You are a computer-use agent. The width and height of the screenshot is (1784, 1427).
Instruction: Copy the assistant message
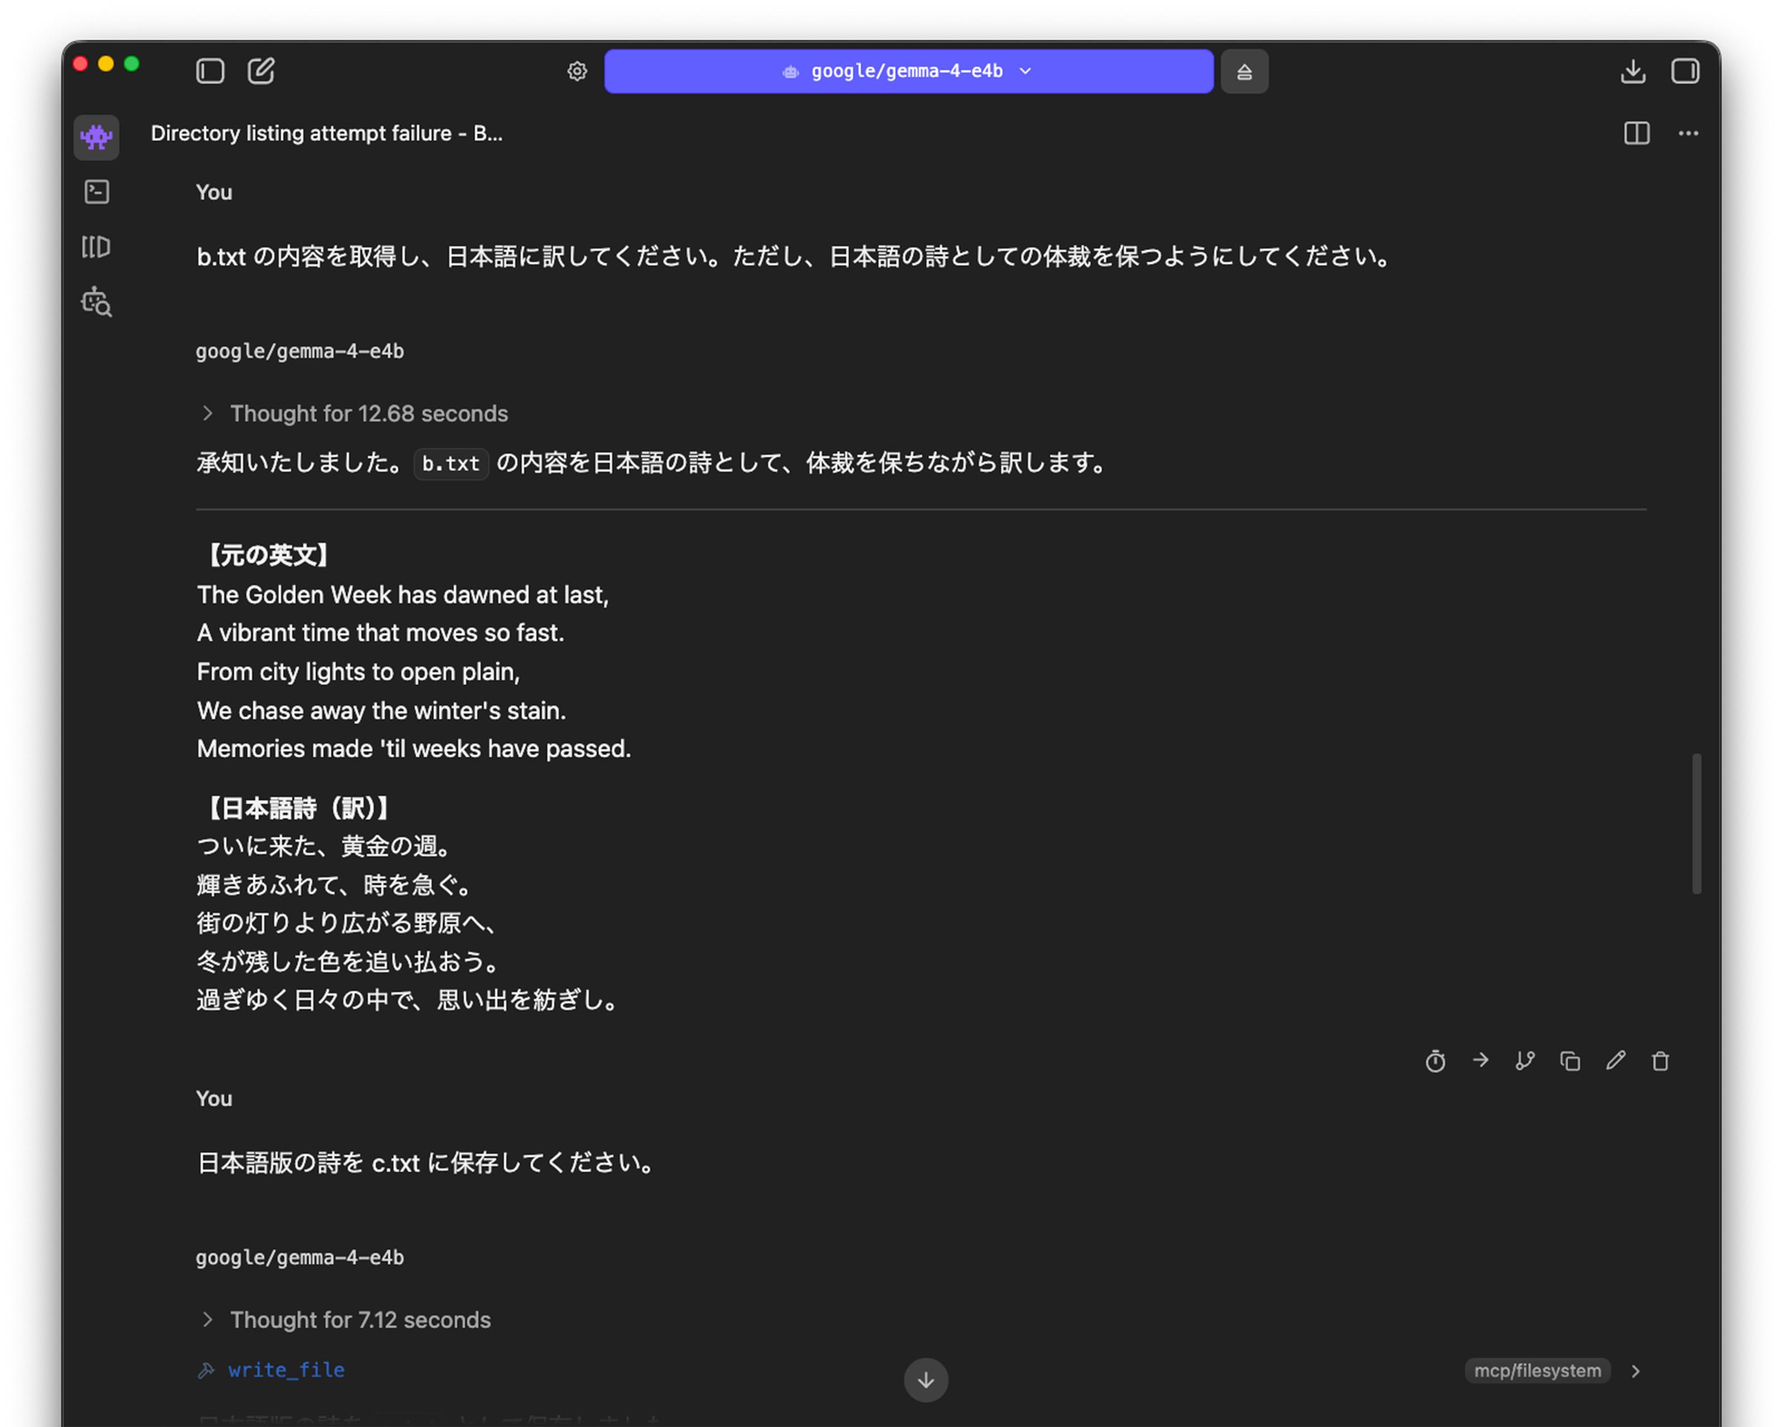tap(1570, 1061)
